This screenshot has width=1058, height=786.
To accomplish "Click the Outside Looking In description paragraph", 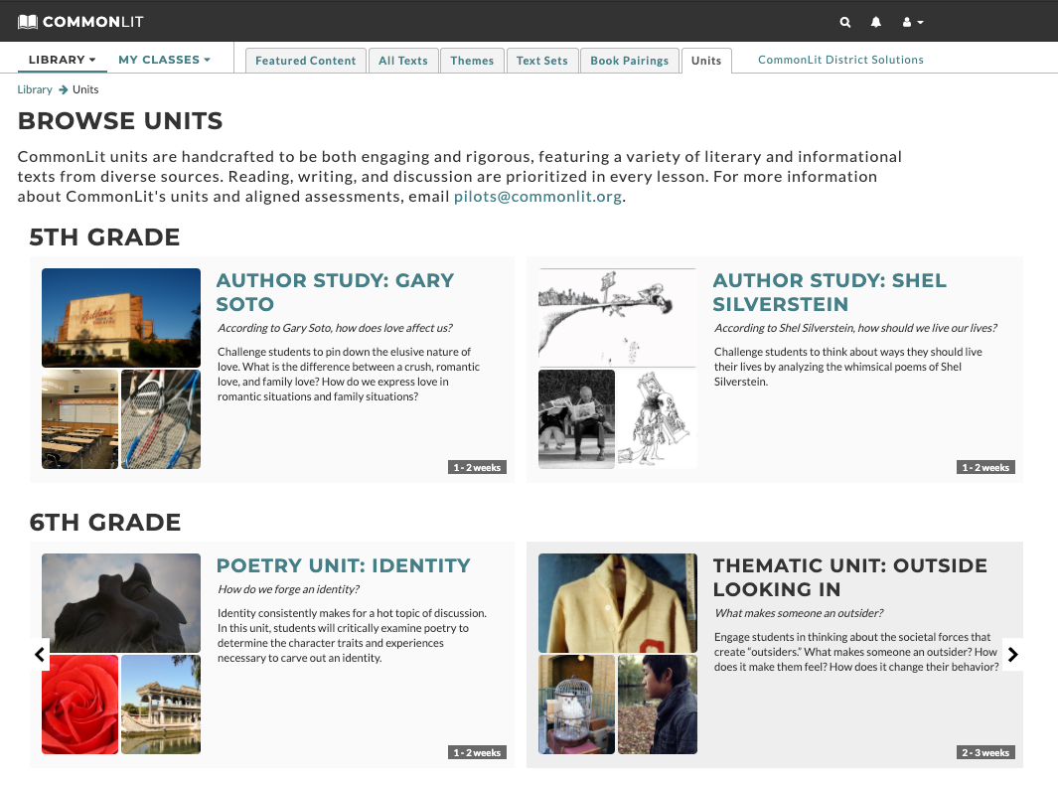I will [x=856, y=652].
